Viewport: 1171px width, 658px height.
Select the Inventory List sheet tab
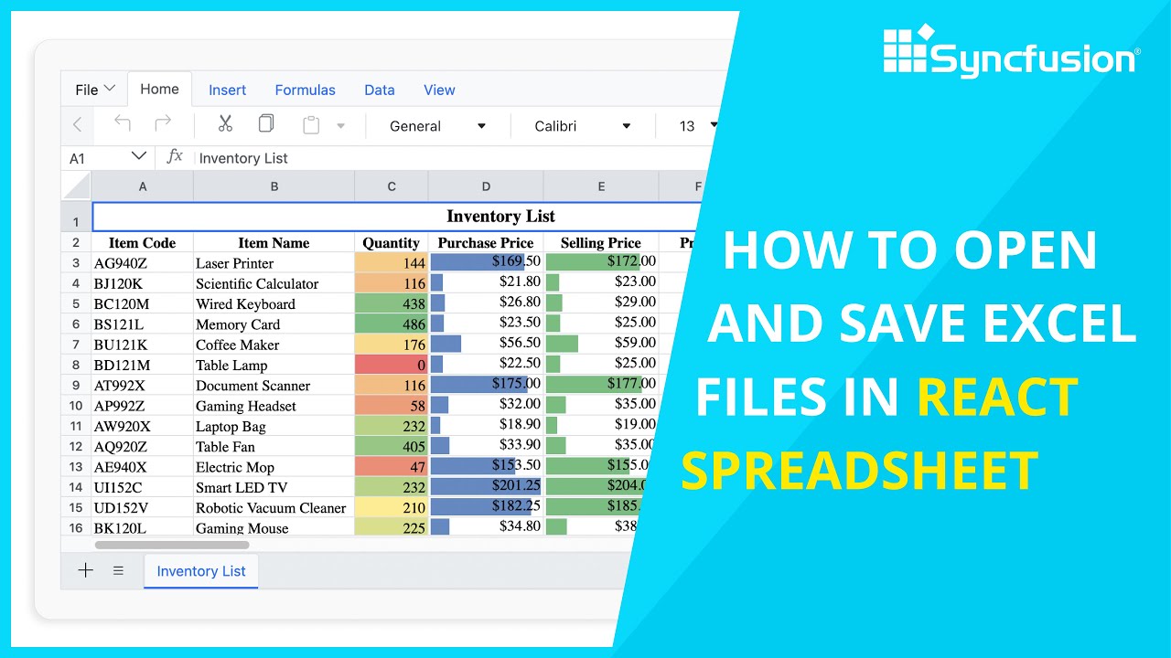[201, 571]
